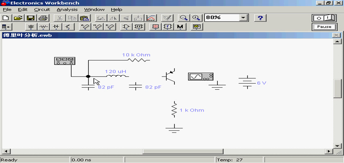Open the Transistors parts bin

[68, 27]
